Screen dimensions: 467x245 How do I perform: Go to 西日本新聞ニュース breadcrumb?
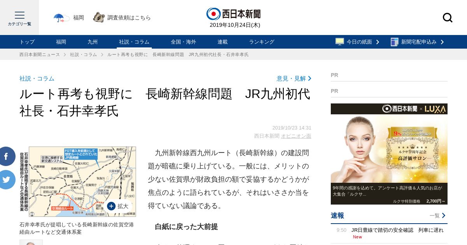coord(40,54)
